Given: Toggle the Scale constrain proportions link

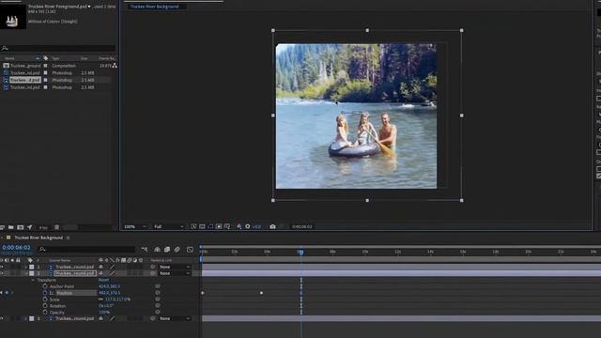Looking at the screenshot, I should [x=101, y=300].
